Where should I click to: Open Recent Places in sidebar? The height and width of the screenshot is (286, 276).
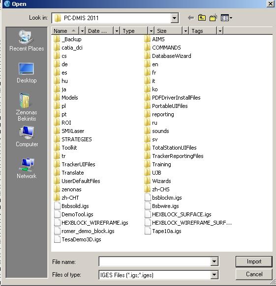27,41
